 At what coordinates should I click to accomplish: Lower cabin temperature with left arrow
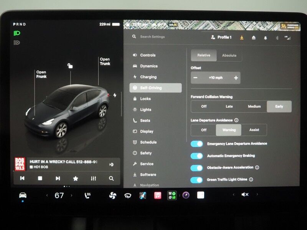pos(47,195)
